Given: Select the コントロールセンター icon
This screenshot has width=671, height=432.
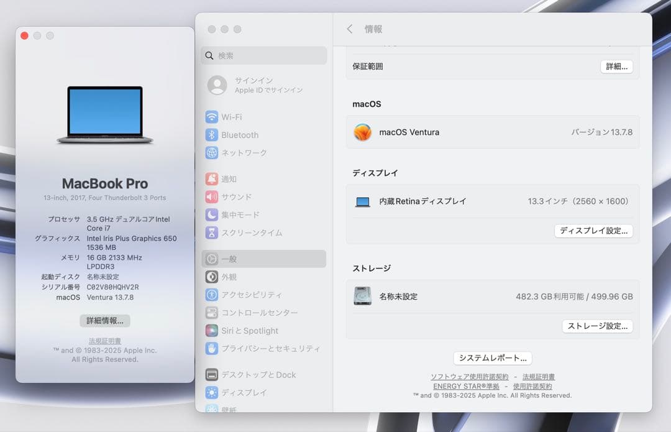Looking at the screenshot, I should pyautogui.click(x=211, y=313).
